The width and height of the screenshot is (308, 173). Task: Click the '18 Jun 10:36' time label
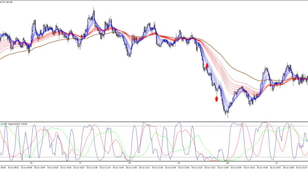point(66,168)
